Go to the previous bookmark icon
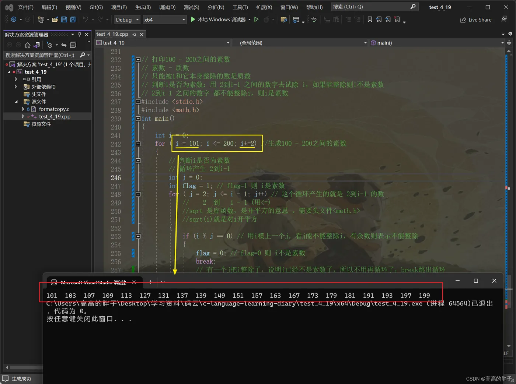This screenshot has height=384, width=516. click(x=379, y=20)
